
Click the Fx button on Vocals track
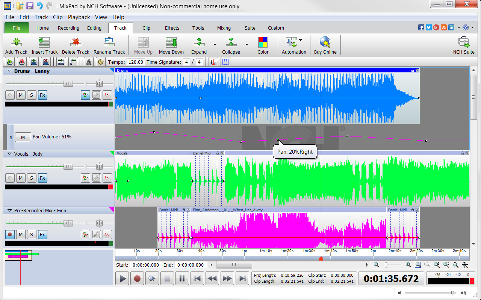[x=42, y=178]
